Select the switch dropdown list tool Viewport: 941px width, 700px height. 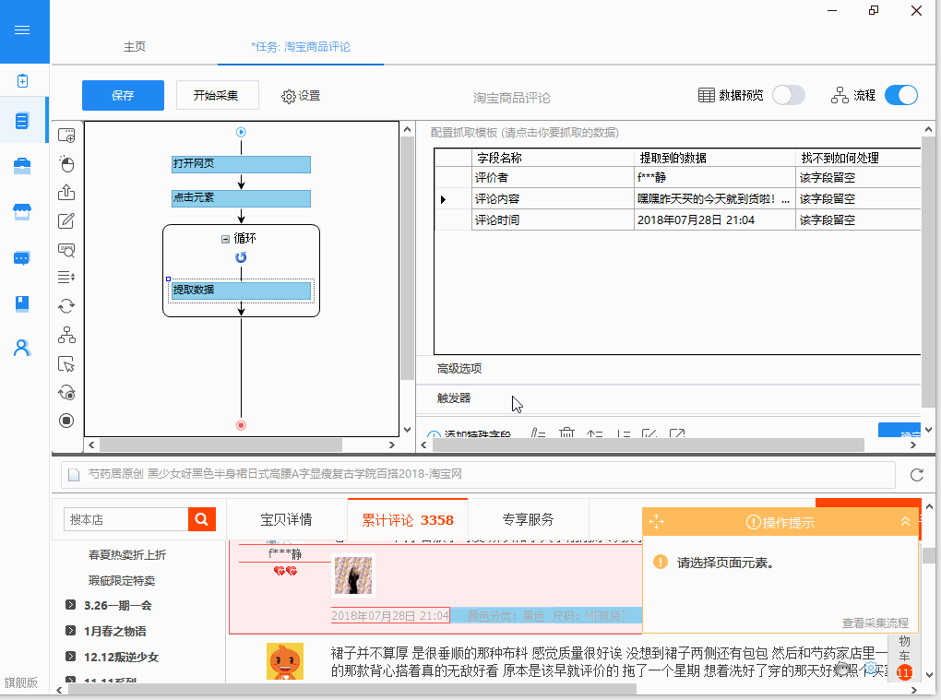tap(66, 277)
